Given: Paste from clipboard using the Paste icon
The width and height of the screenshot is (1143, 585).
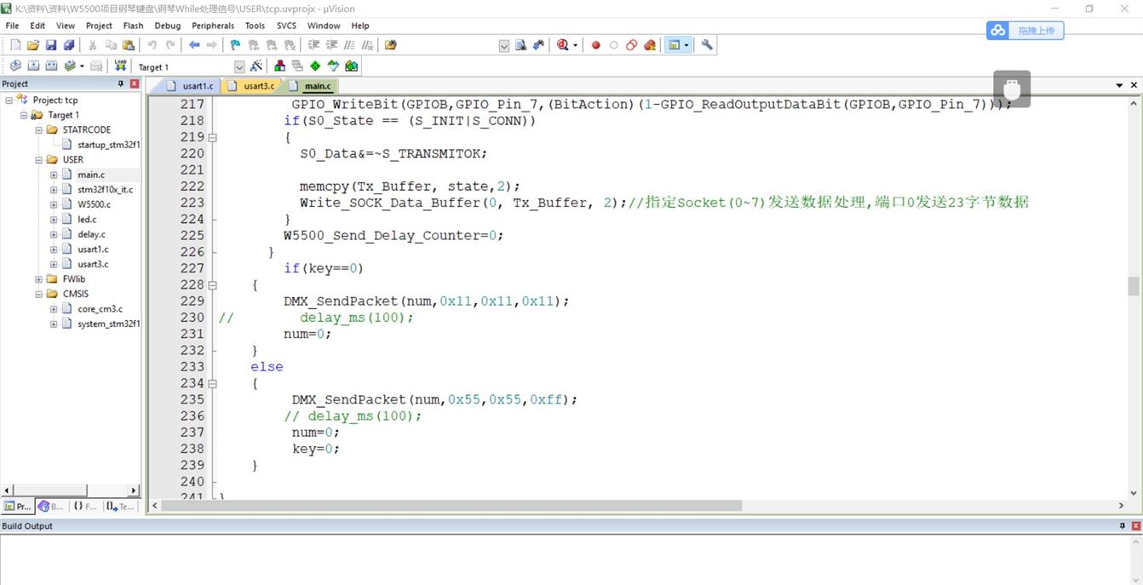Looking at the screenshot, I should pyautogui.click(x=129, y=45).
